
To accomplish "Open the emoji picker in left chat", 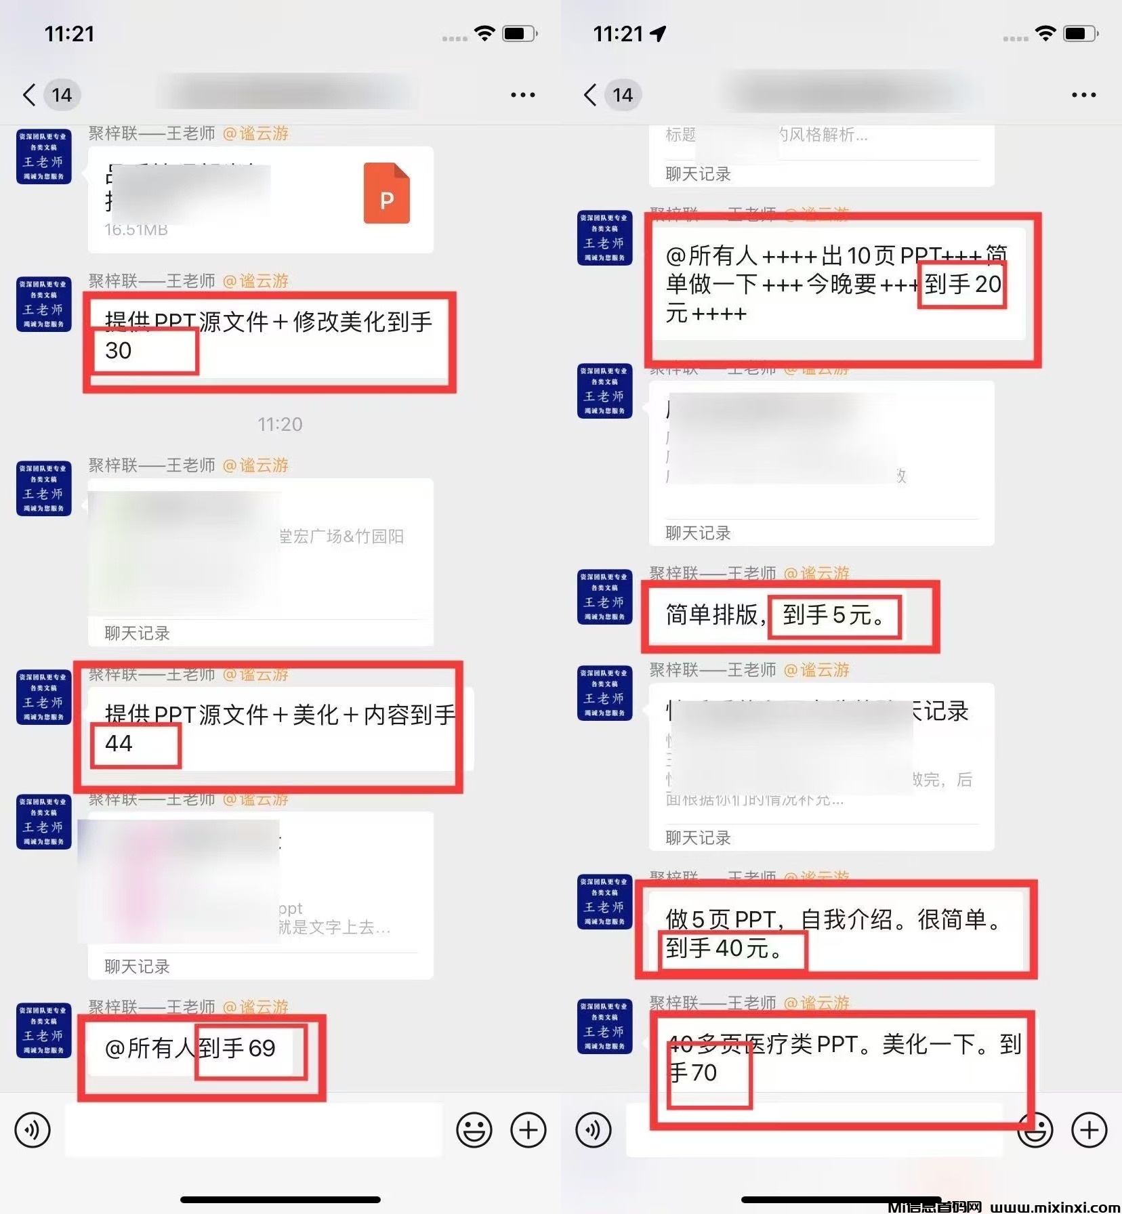I will click(x=474, y=1129).
